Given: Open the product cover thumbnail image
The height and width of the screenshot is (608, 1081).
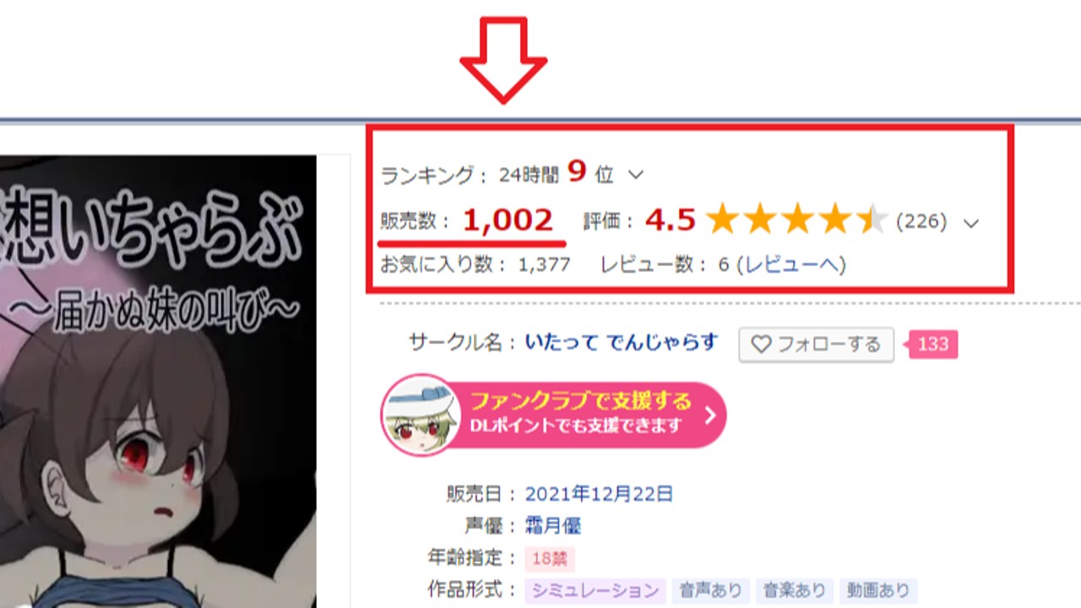Looking at the screenshot, I should point(158,381).
